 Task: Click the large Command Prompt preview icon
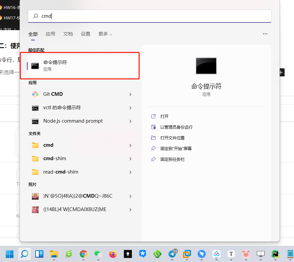tap(206, 66)
